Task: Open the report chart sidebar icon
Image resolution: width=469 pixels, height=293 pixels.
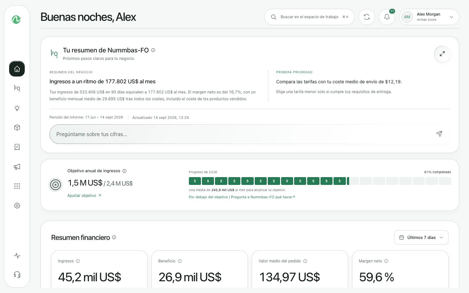Action: coord(17,147)
